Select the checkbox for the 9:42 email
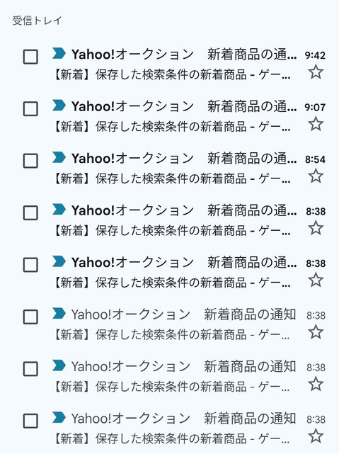339x454 pixels. 30,57
